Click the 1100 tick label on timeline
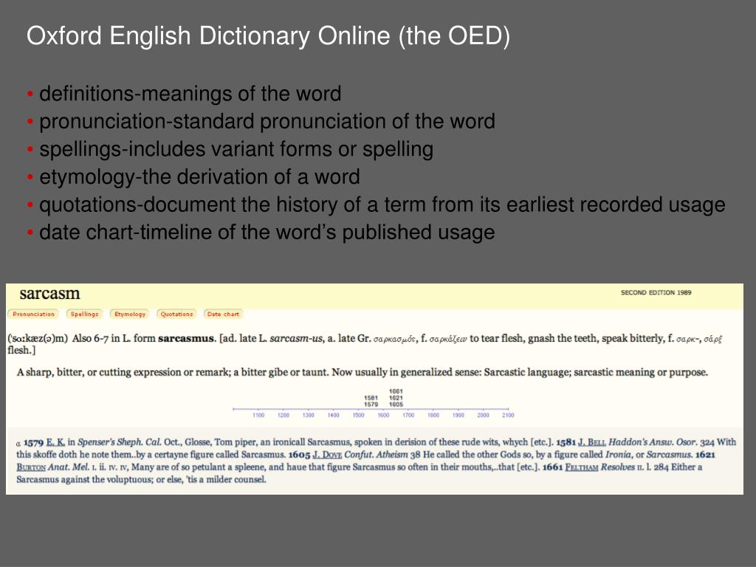This screenshot has height=567, width=756. tap(258, 415)
